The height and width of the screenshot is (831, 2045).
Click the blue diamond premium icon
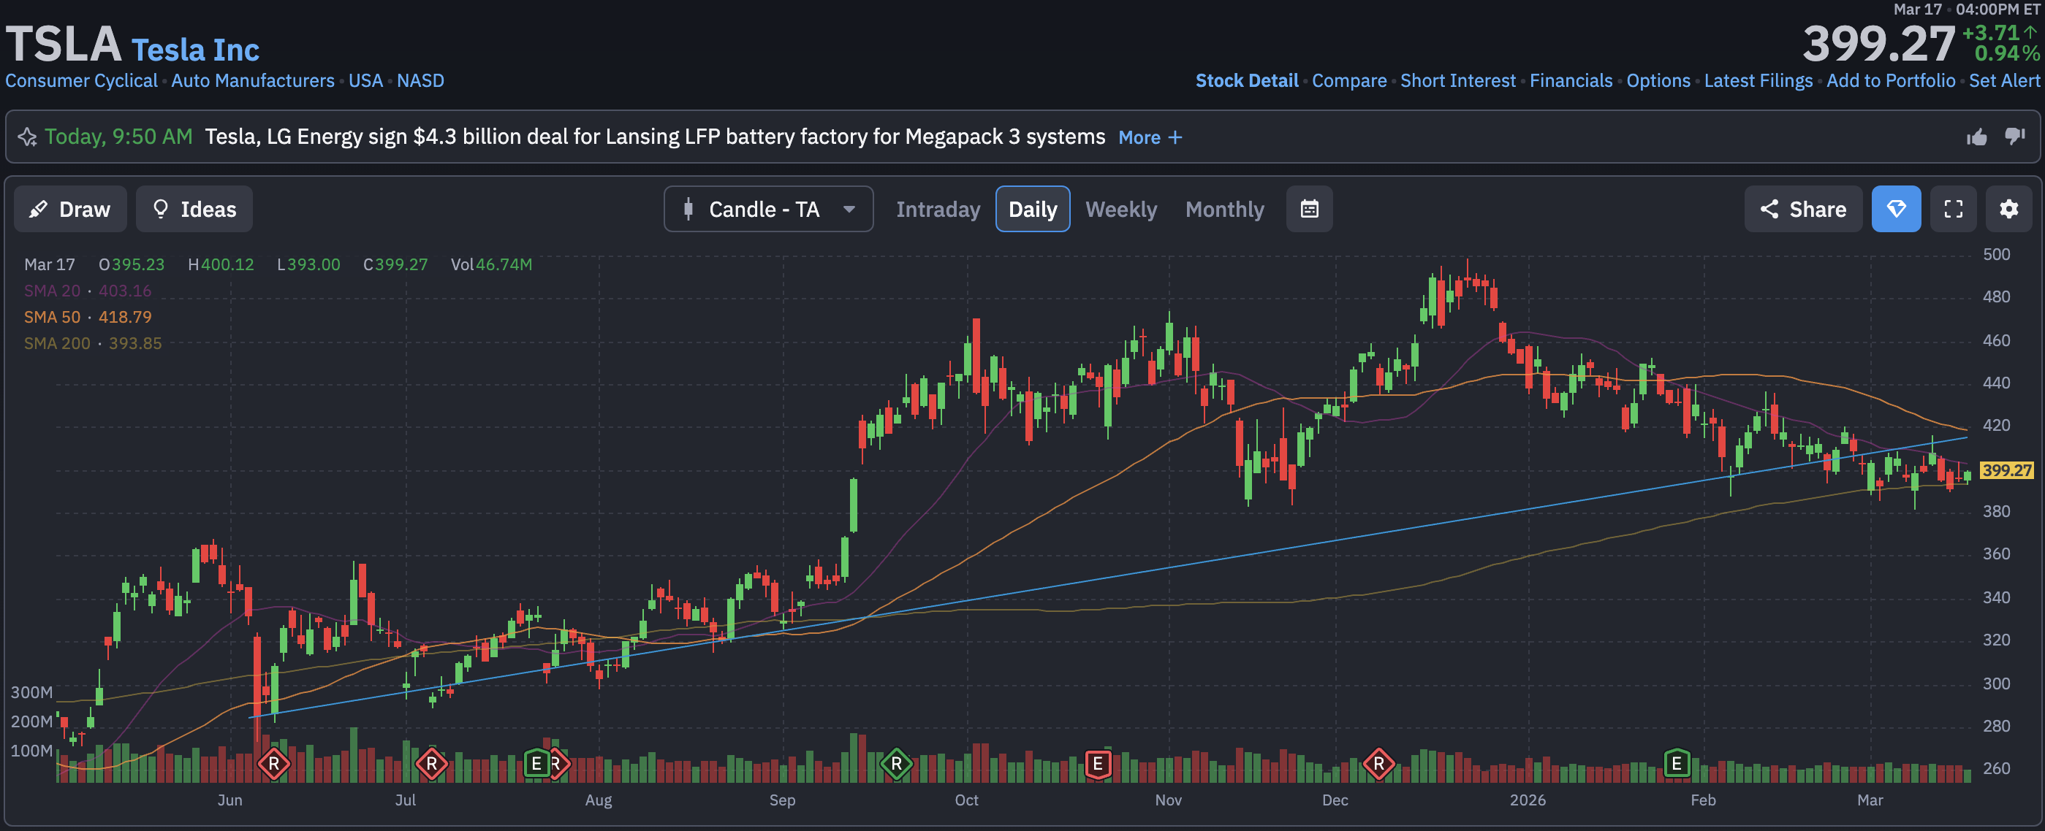tap(1895, 210)
